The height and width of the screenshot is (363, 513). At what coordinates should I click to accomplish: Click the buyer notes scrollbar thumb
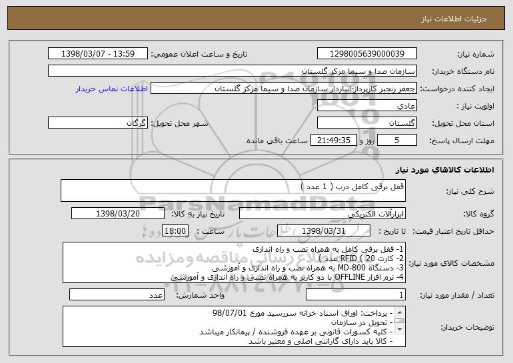399,321
